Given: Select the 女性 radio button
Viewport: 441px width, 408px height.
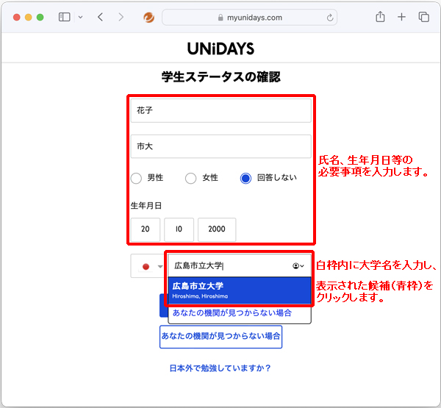Looking at the screenshot, I should click(x=190, y=178).
